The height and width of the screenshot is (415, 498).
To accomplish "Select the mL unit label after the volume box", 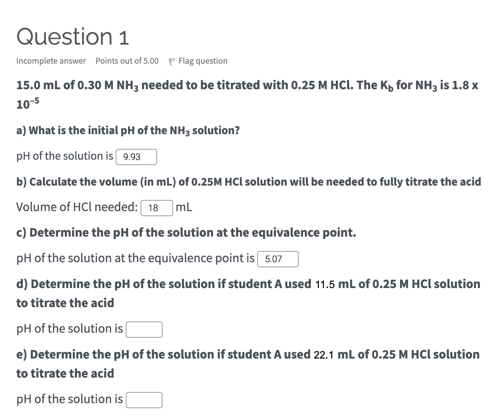I will (x=184, y=207).
